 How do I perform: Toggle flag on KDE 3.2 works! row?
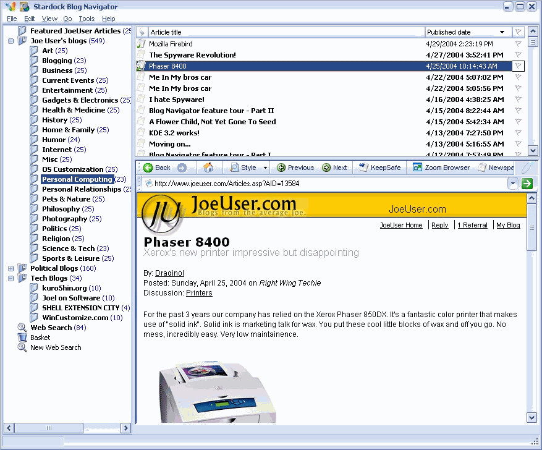518,133
